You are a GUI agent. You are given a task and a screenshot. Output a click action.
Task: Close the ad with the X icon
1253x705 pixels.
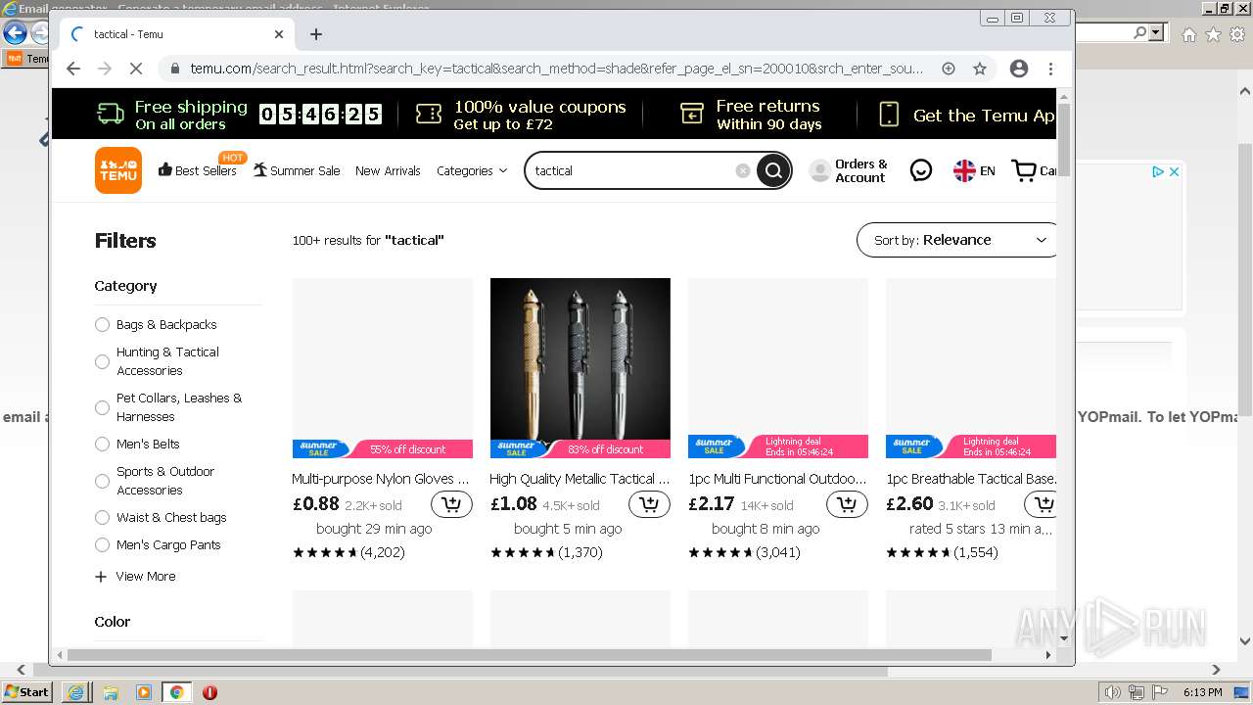tap(1175, 171)
